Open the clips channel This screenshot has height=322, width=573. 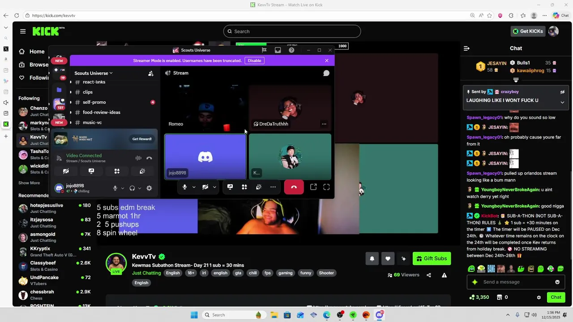click(x=88, y=92)
